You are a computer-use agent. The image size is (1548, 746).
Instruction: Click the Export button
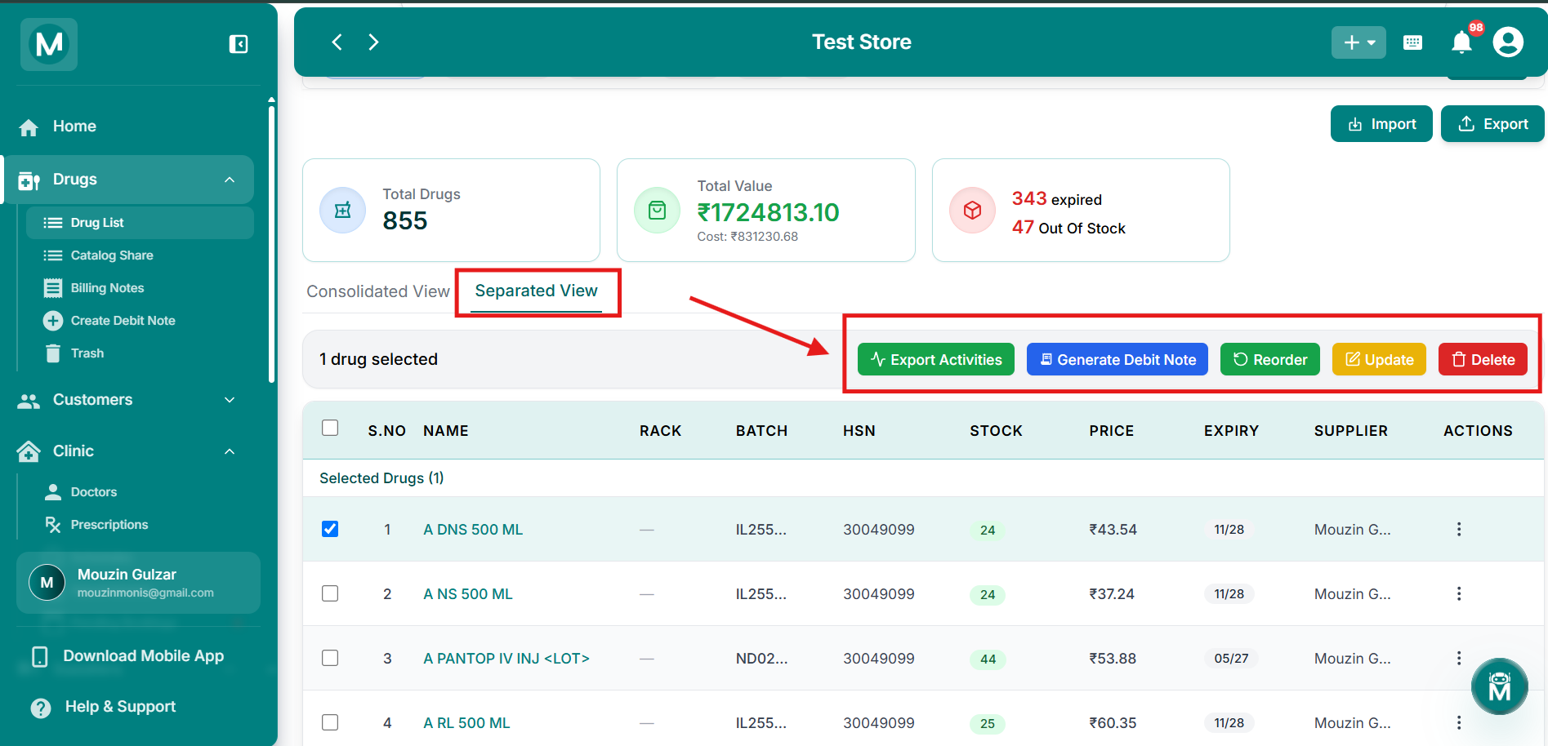[x=1492, y=124]
